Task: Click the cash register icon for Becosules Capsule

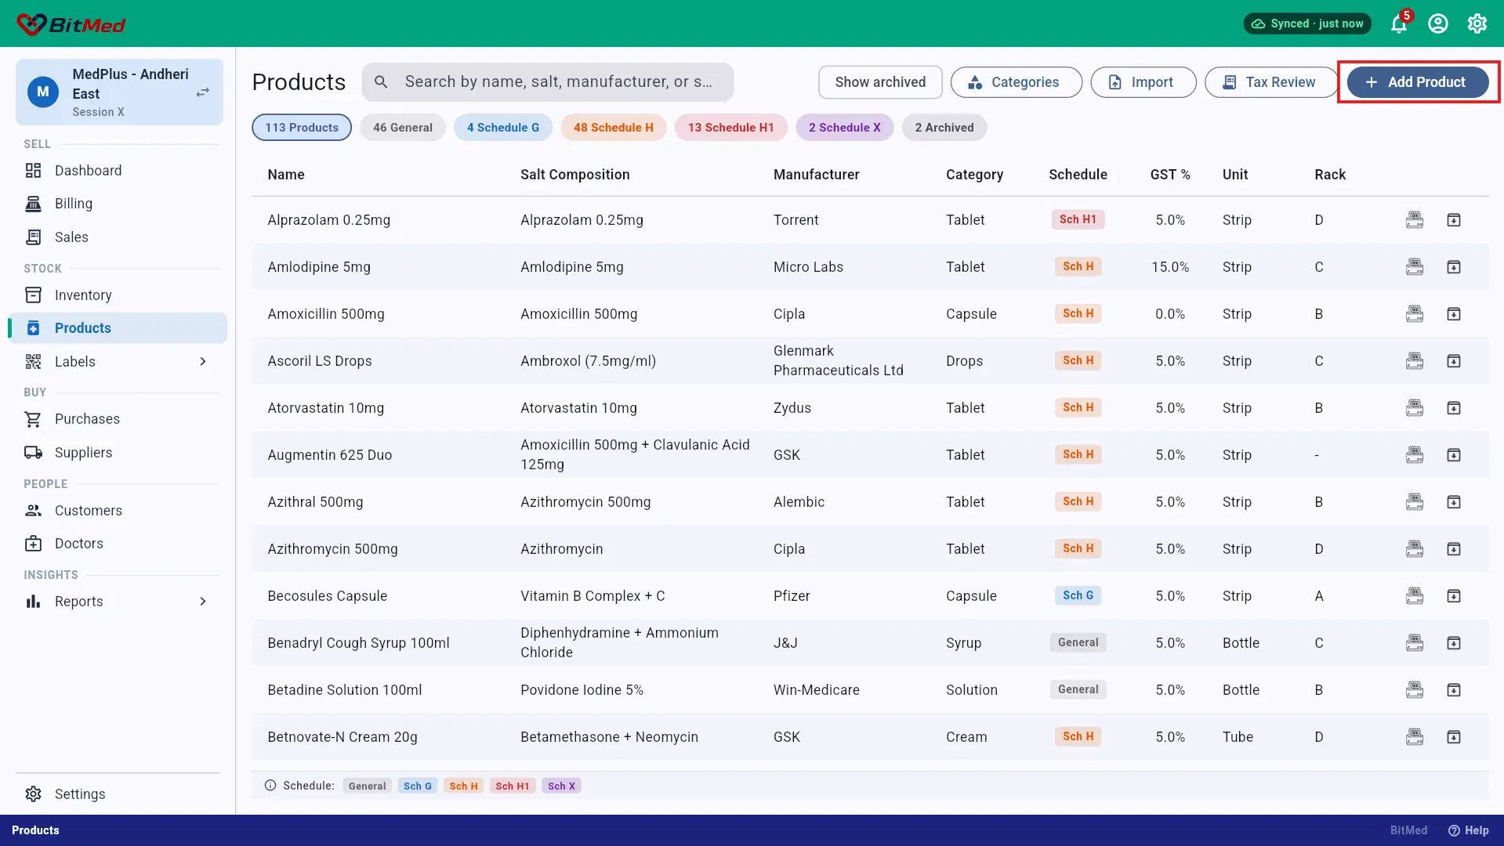Action: tap(1415, 596)
